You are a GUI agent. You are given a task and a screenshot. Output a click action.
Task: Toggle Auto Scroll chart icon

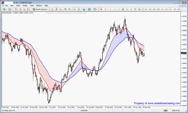pyautogui.click(x=75, y=9)
